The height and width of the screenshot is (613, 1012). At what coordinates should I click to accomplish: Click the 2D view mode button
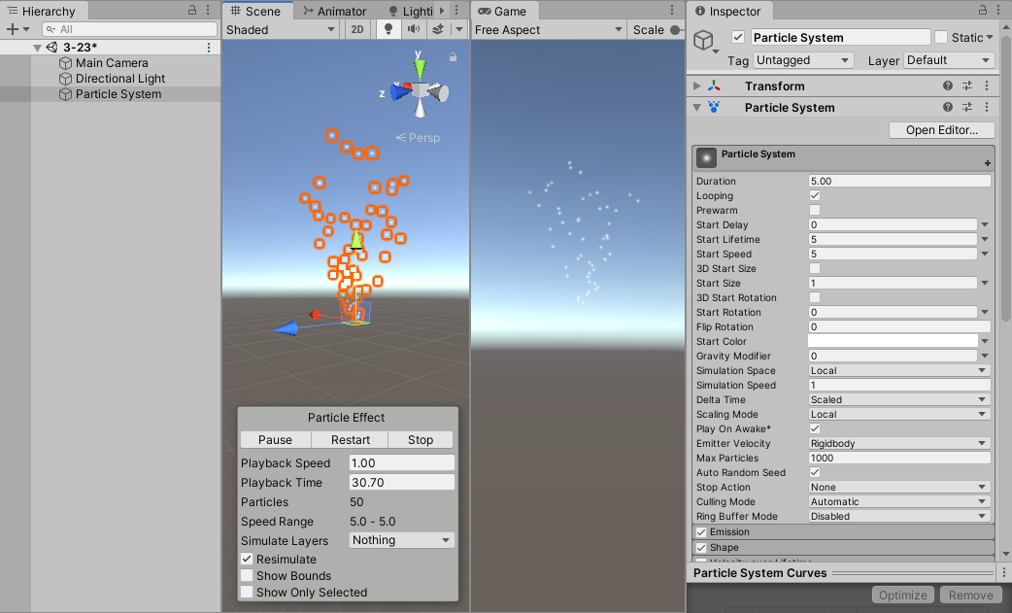[x=356, y=30]
